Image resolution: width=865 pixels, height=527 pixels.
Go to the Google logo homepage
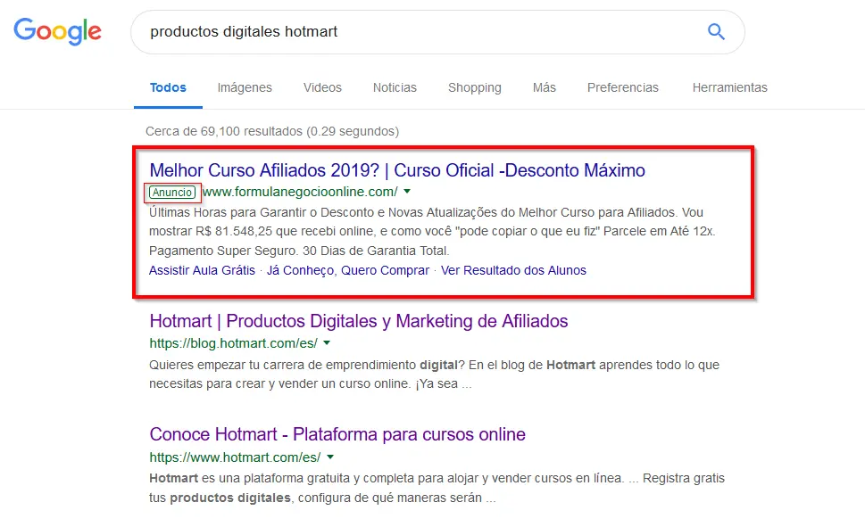[x=57, y=31]
